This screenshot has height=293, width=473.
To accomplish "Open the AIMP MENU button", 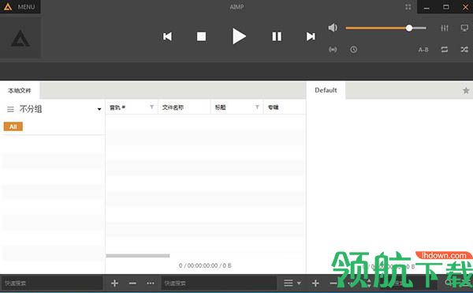I will 20,6.
